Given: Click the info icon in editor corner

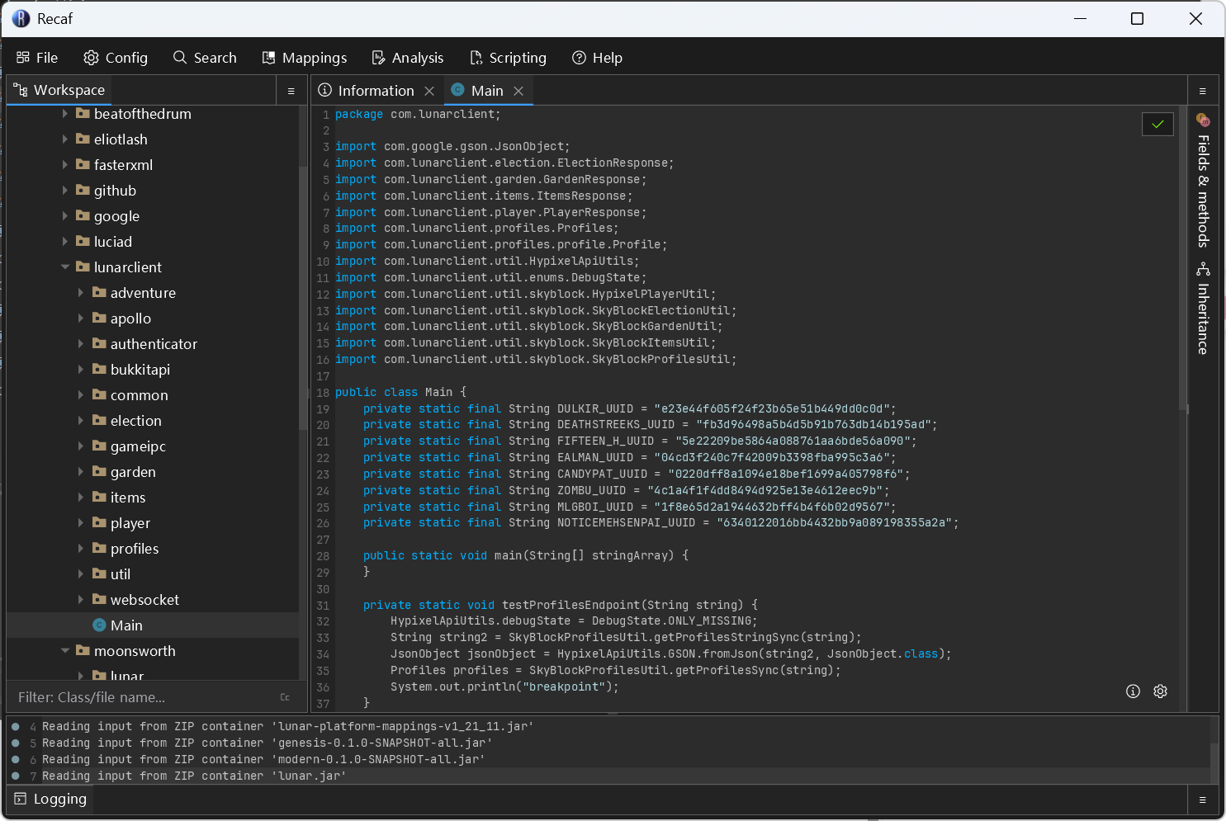Looking at the screenshot, I should [1133, 691].
